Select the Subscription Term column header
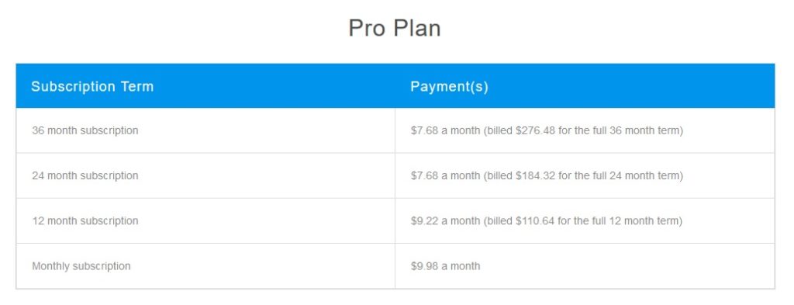The width and height of the screenshot is (794, 305). pyautogui.click(x=92, y=87)
